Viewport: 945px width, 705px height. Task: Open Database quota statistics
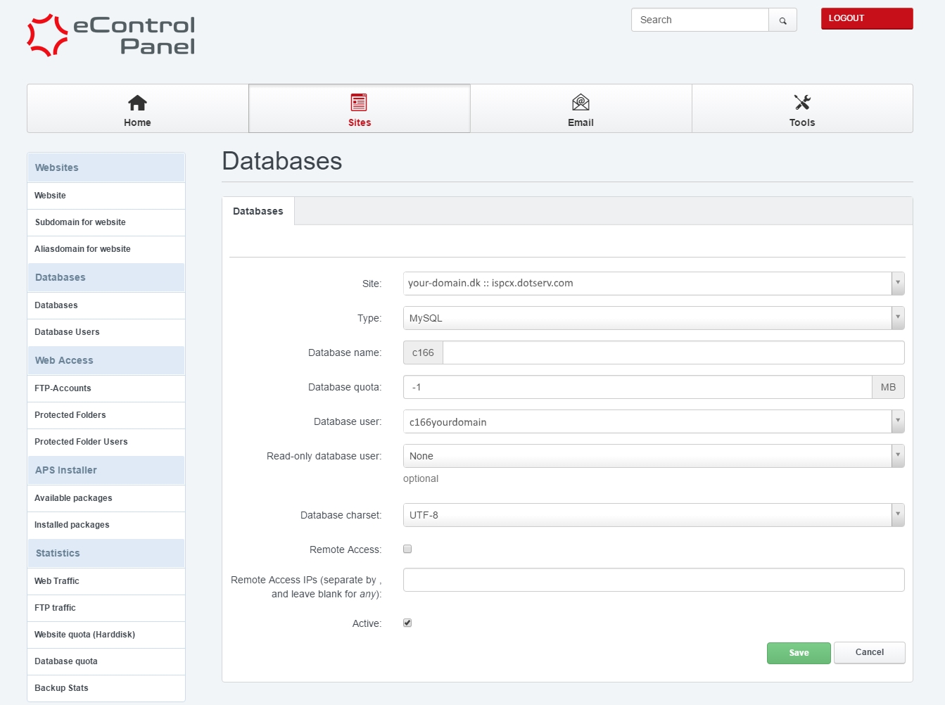point(106,661)
